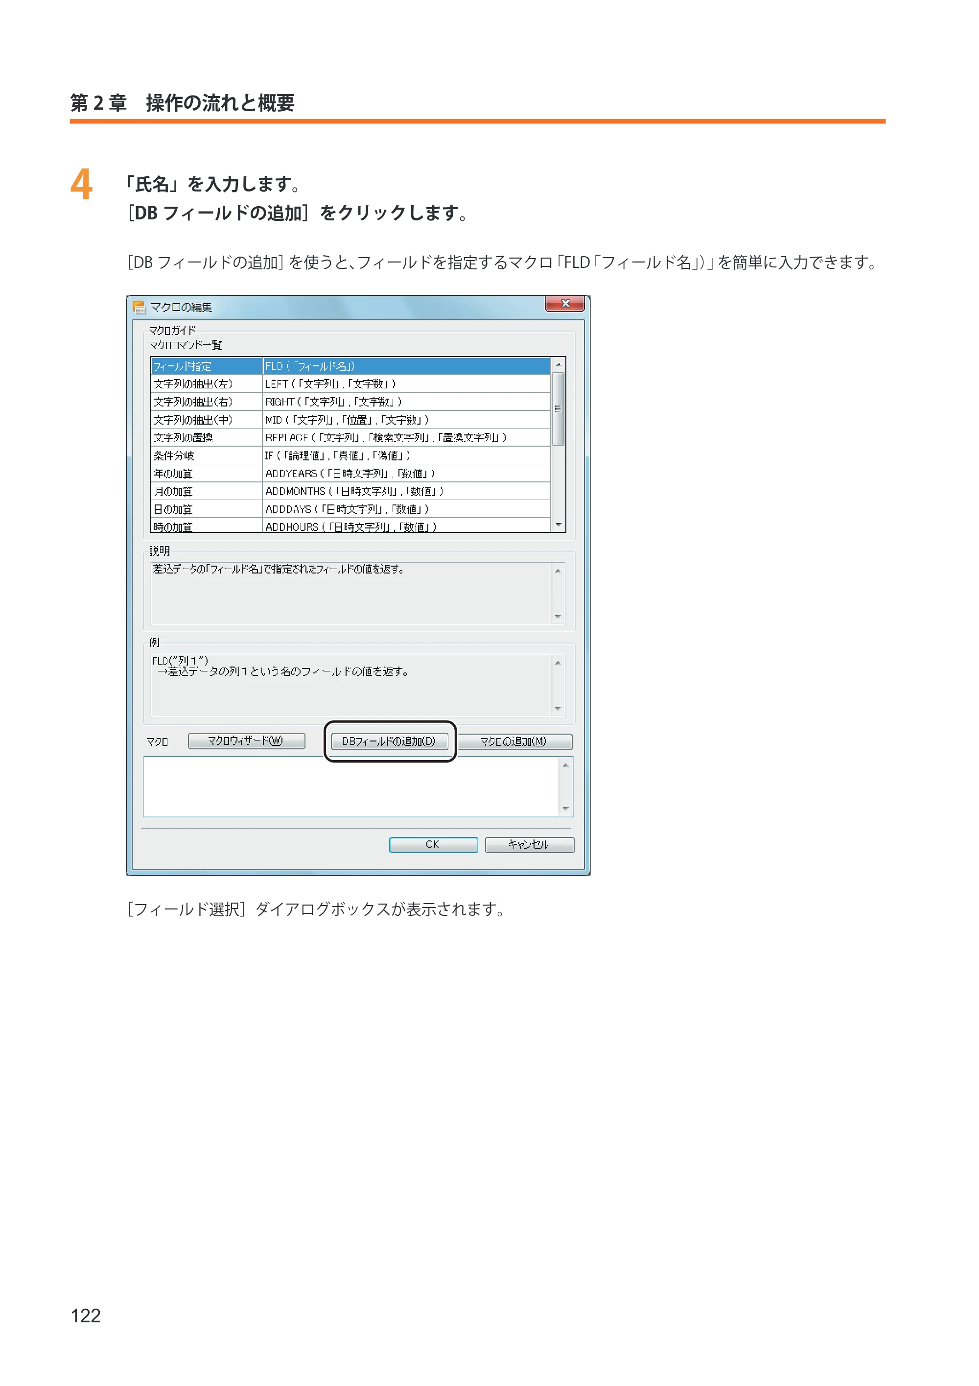
Task: Select the 時の加算 row
Action: click(x=350, y=526)
